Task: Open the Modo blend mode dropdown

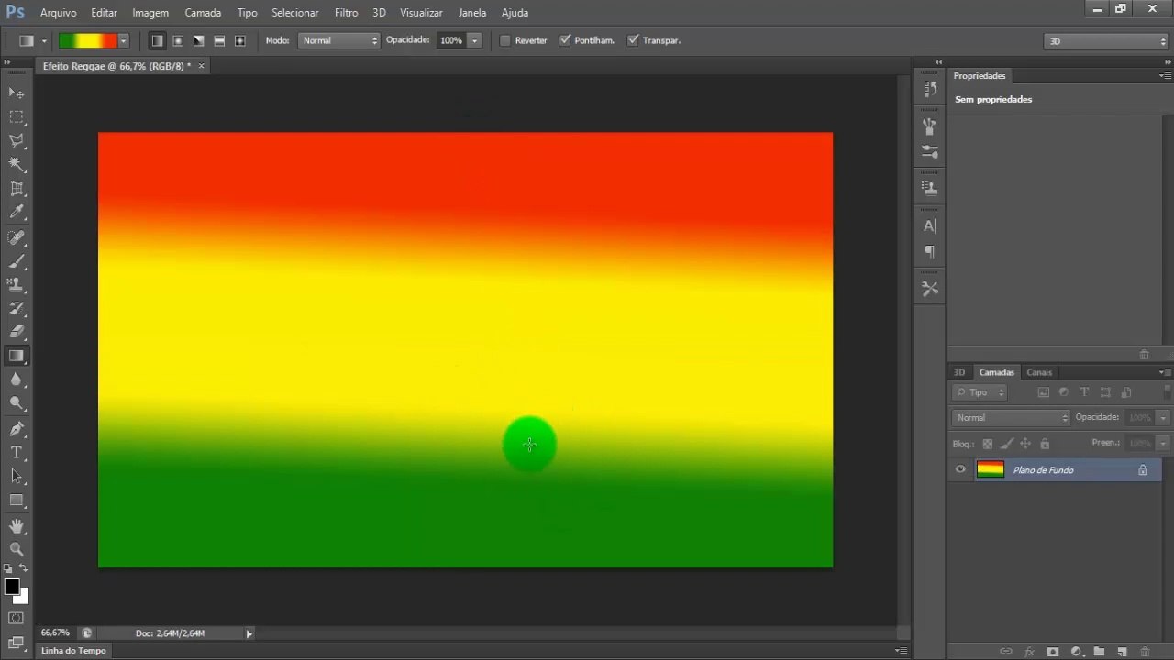Action: coord(338,40)
